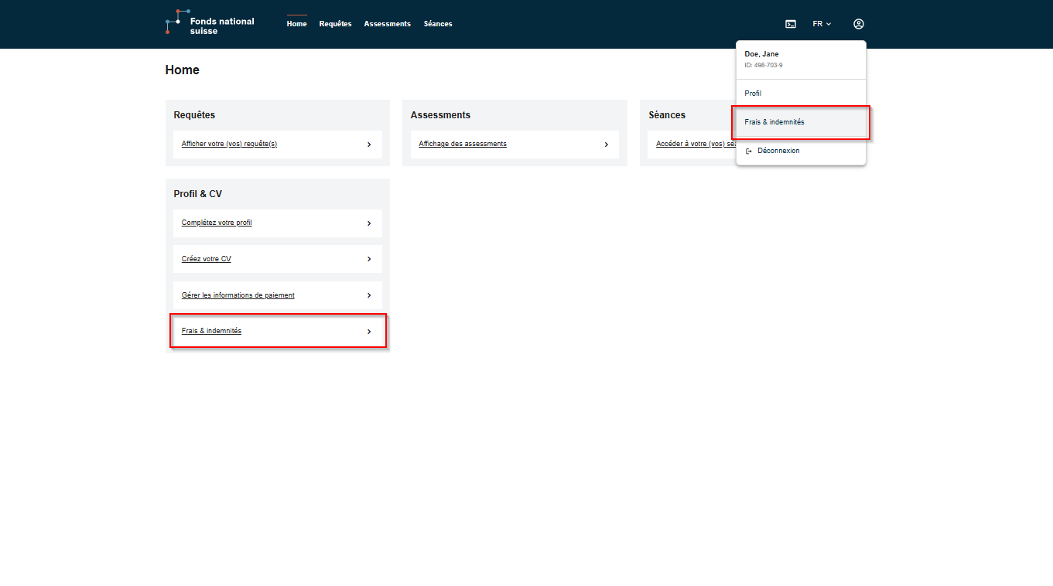This screenshot has width=1053, height=586.
Task: Switch to Assessments in top navigation
Action: (387, 24)
